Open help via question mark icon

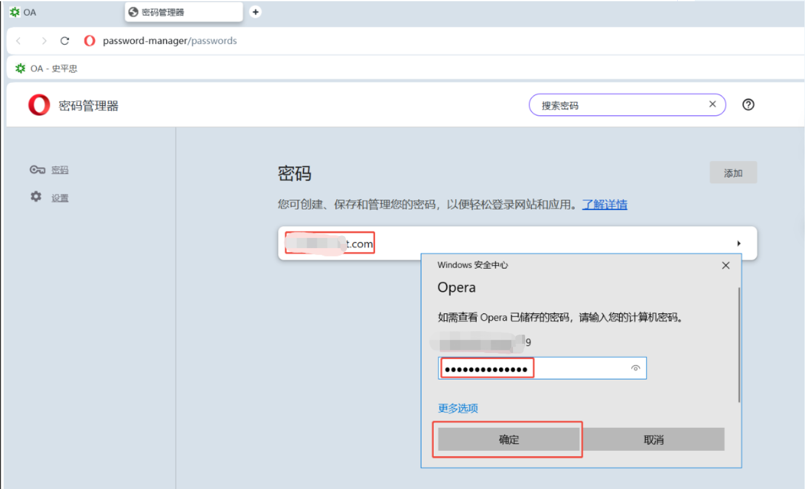[x=748, y=105]
